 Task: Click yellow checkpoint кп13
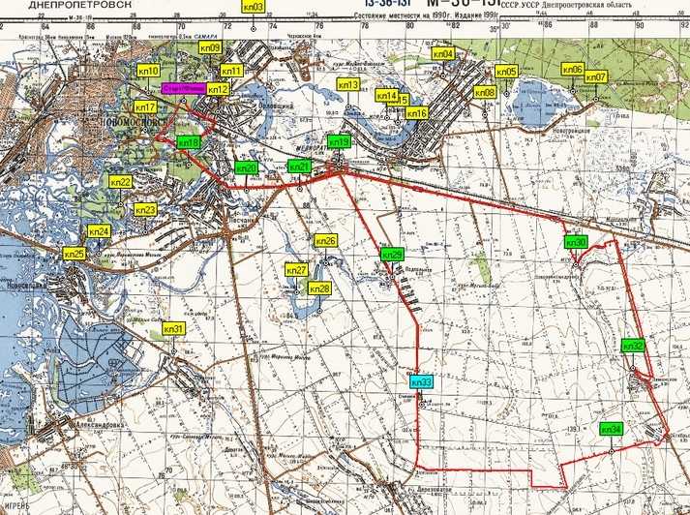348,85
